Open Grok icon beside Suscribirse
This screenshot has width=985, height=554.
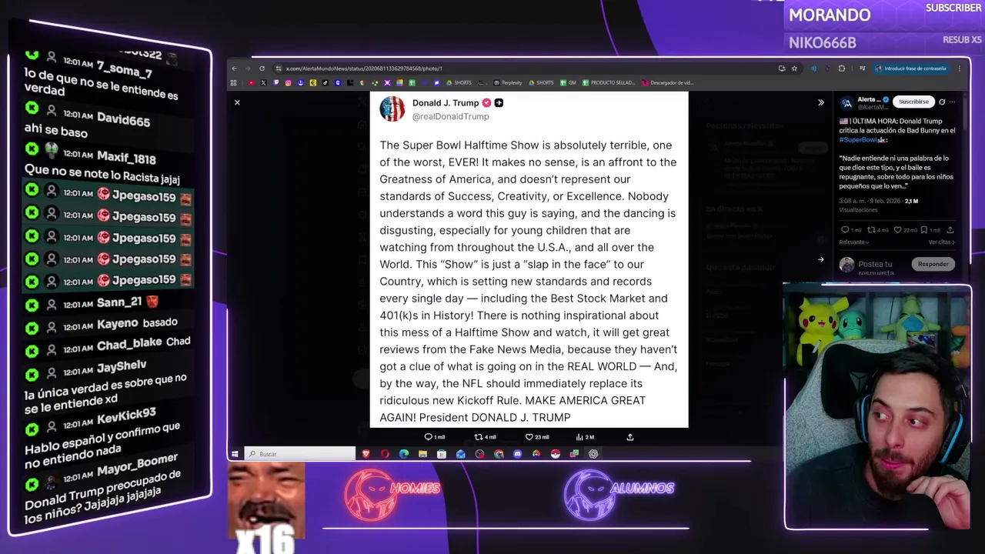click(x=942, y=102)
